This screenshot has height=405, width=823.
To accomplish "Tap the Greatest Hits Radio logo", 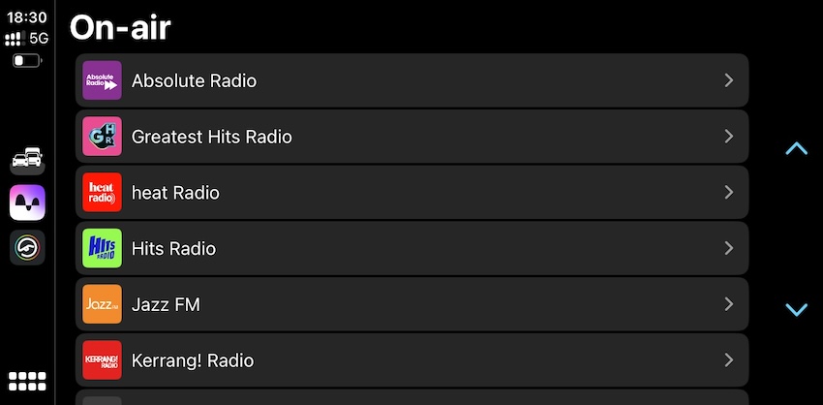I will click(x=102, y=137).
